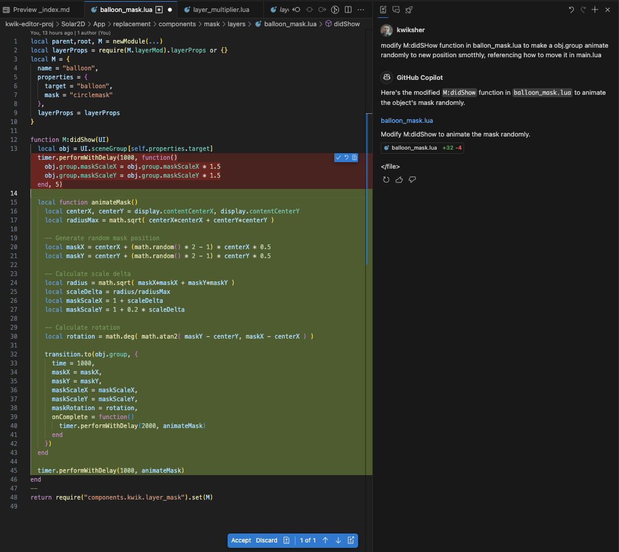Image resolution: width=619 pixels, height=552 pixels.
Task: Open the layer_multiplier.lua tab
Action: 220,10
